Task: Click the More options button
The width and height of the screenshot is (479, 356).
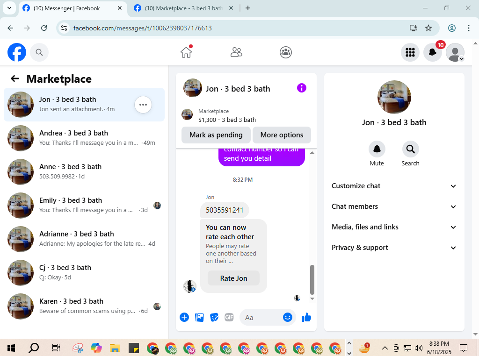Action: pos(282,135)
